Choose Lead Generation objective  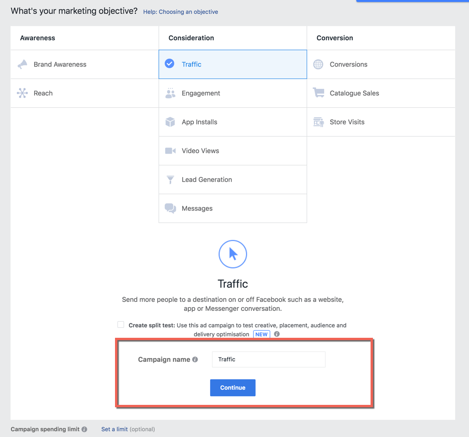pyautogui.click(x=233, y=180)
